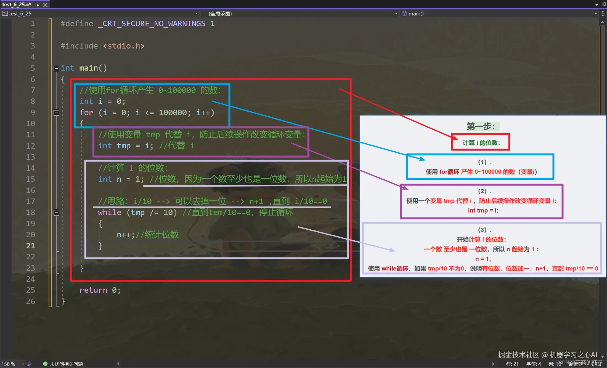The image size is (607, 368).
Task: Click the split editor window icon
Action: (603, 14)
